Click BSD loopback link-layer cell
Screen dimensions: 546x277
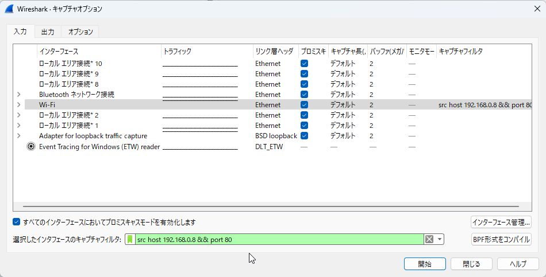point(276,136)
